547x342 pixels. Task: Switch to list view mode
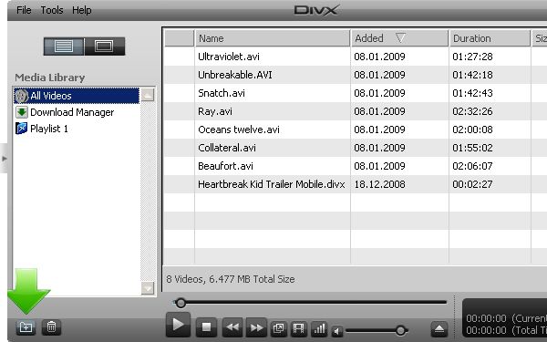64,47
